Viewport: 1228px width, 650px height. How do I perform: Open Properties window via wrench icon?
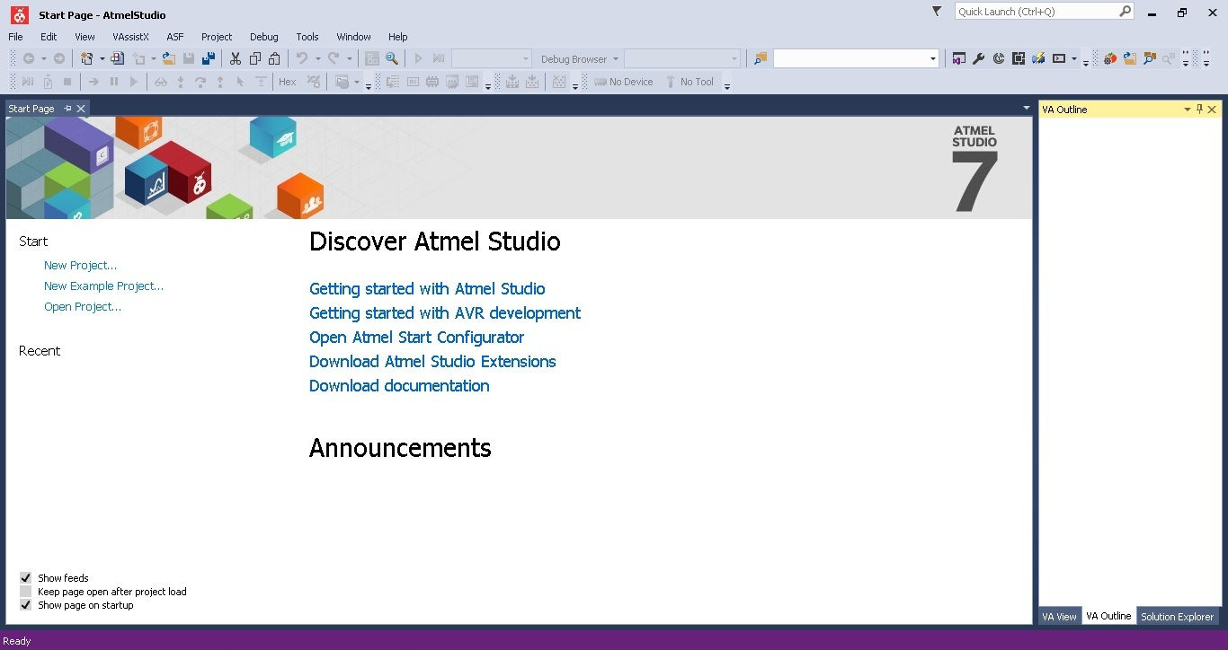[979, 58]
